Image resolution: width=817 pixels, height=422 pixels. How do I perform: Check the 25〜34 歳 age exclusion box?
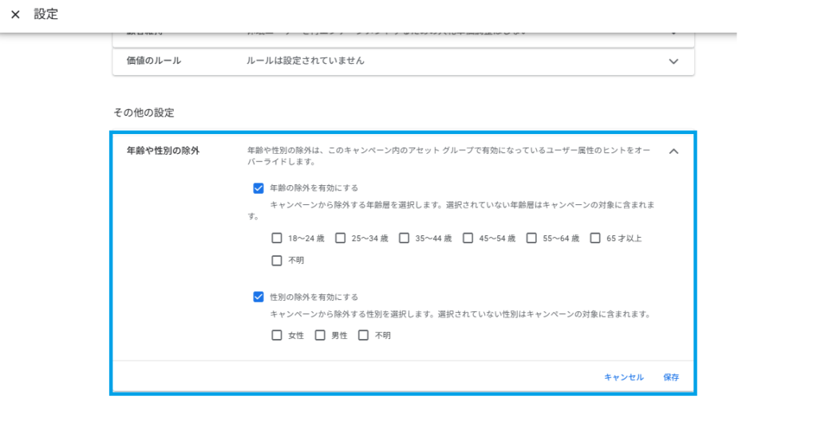coord(341,238)
